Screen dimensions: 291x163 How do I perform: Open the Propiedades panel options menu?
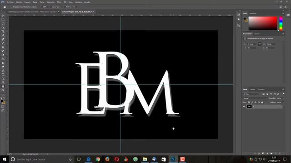tap(283, 34)
